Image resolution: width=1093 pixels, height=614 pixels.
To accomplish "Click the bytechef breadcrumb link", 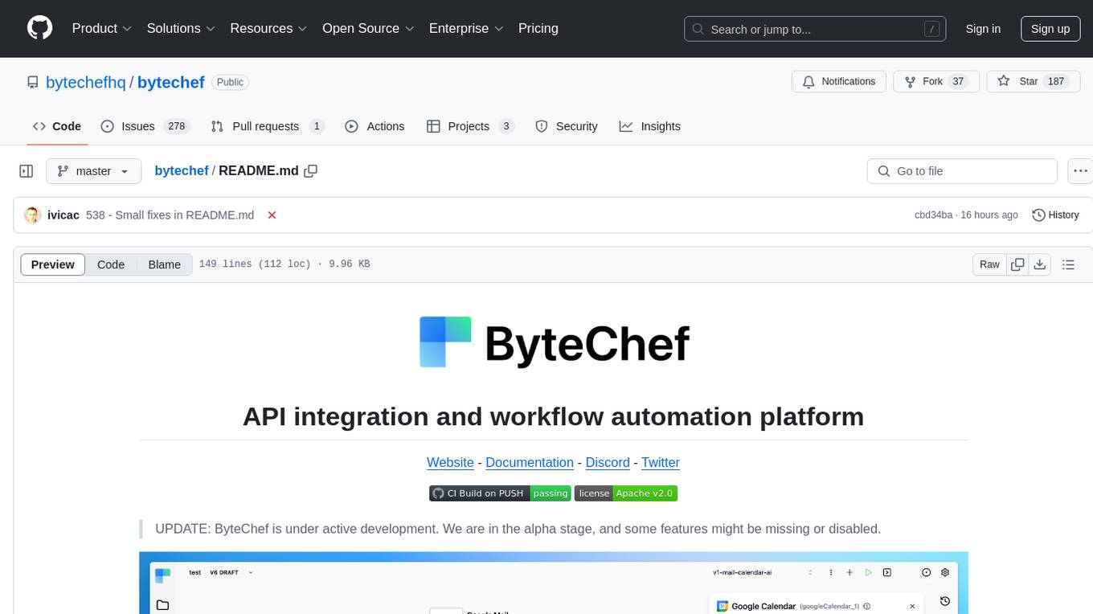I will coord(182,170).
